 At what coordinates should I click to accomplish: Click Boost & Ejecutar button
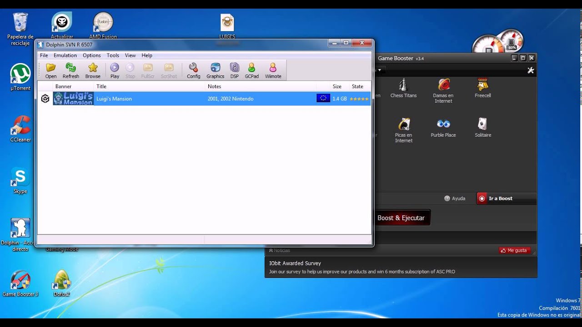[x=401, y=218]
